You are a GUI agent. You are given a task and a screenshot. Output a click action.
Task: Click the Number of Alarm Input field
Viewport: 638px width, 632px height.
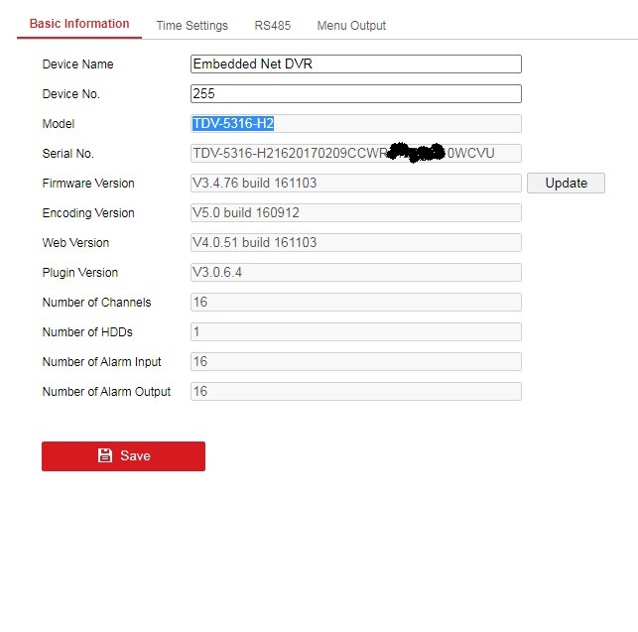click(355, 362)
